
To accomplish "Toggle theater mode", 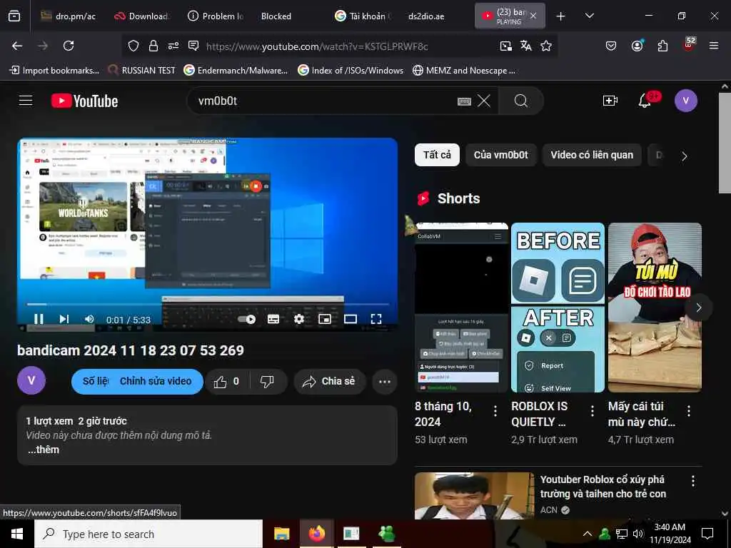I will tap(350, 319).
